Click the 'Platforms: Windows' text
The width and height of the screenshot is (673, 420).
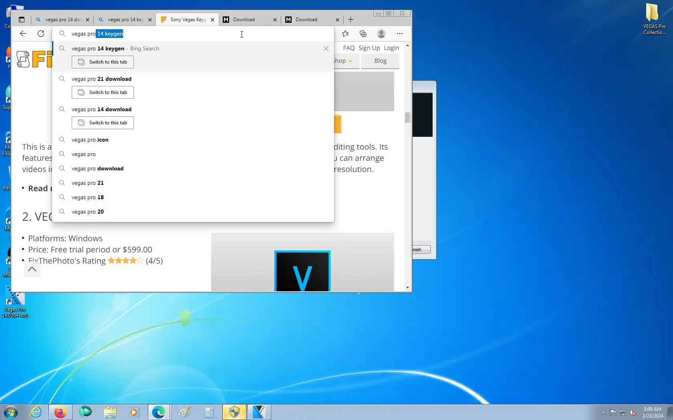coord(65,238)
